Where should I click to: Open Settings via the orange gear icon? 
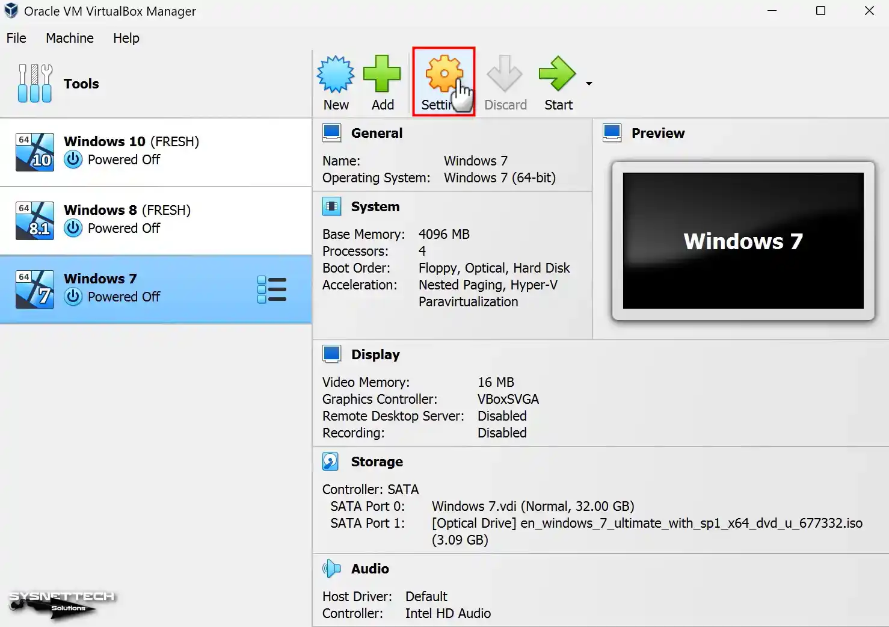click(x=444, y=74)
